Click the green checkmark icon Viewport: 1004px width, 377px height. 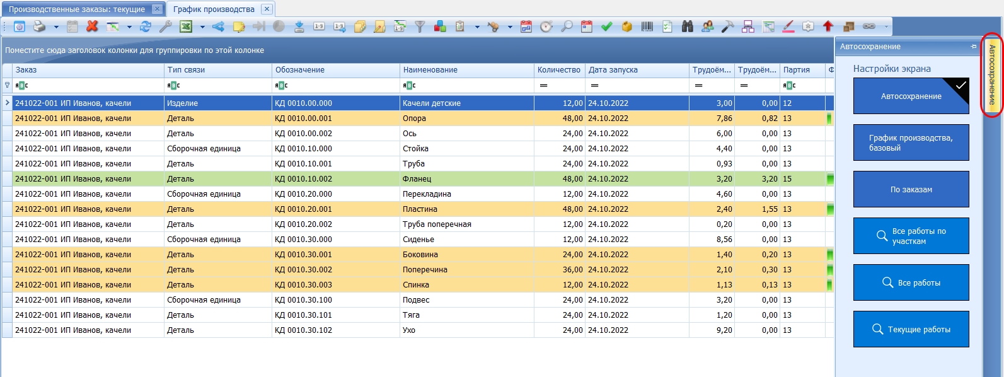[x=607, y=26]
